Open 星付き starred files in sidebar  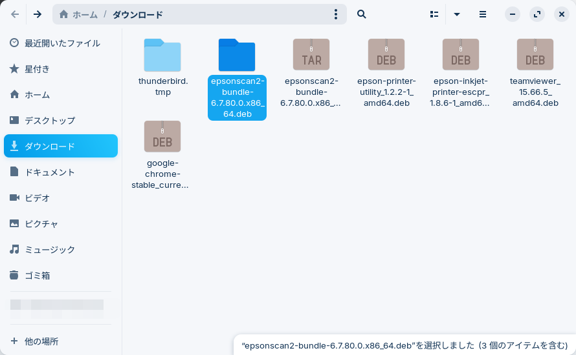61,69
